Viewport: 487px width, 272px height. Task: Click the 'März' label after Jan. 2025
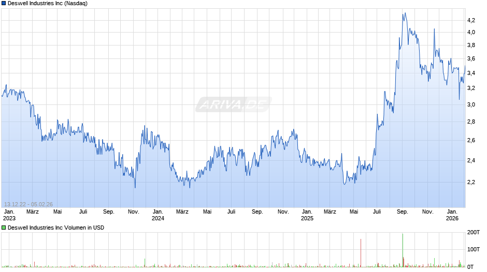pyautogui.click(x=330, y=212)
